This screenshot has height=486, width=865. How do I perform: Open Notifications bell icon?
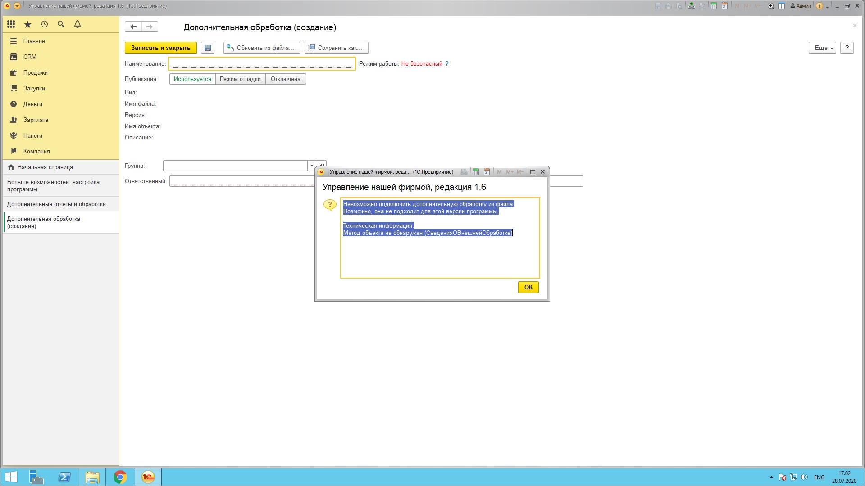[x=77, y=24]
